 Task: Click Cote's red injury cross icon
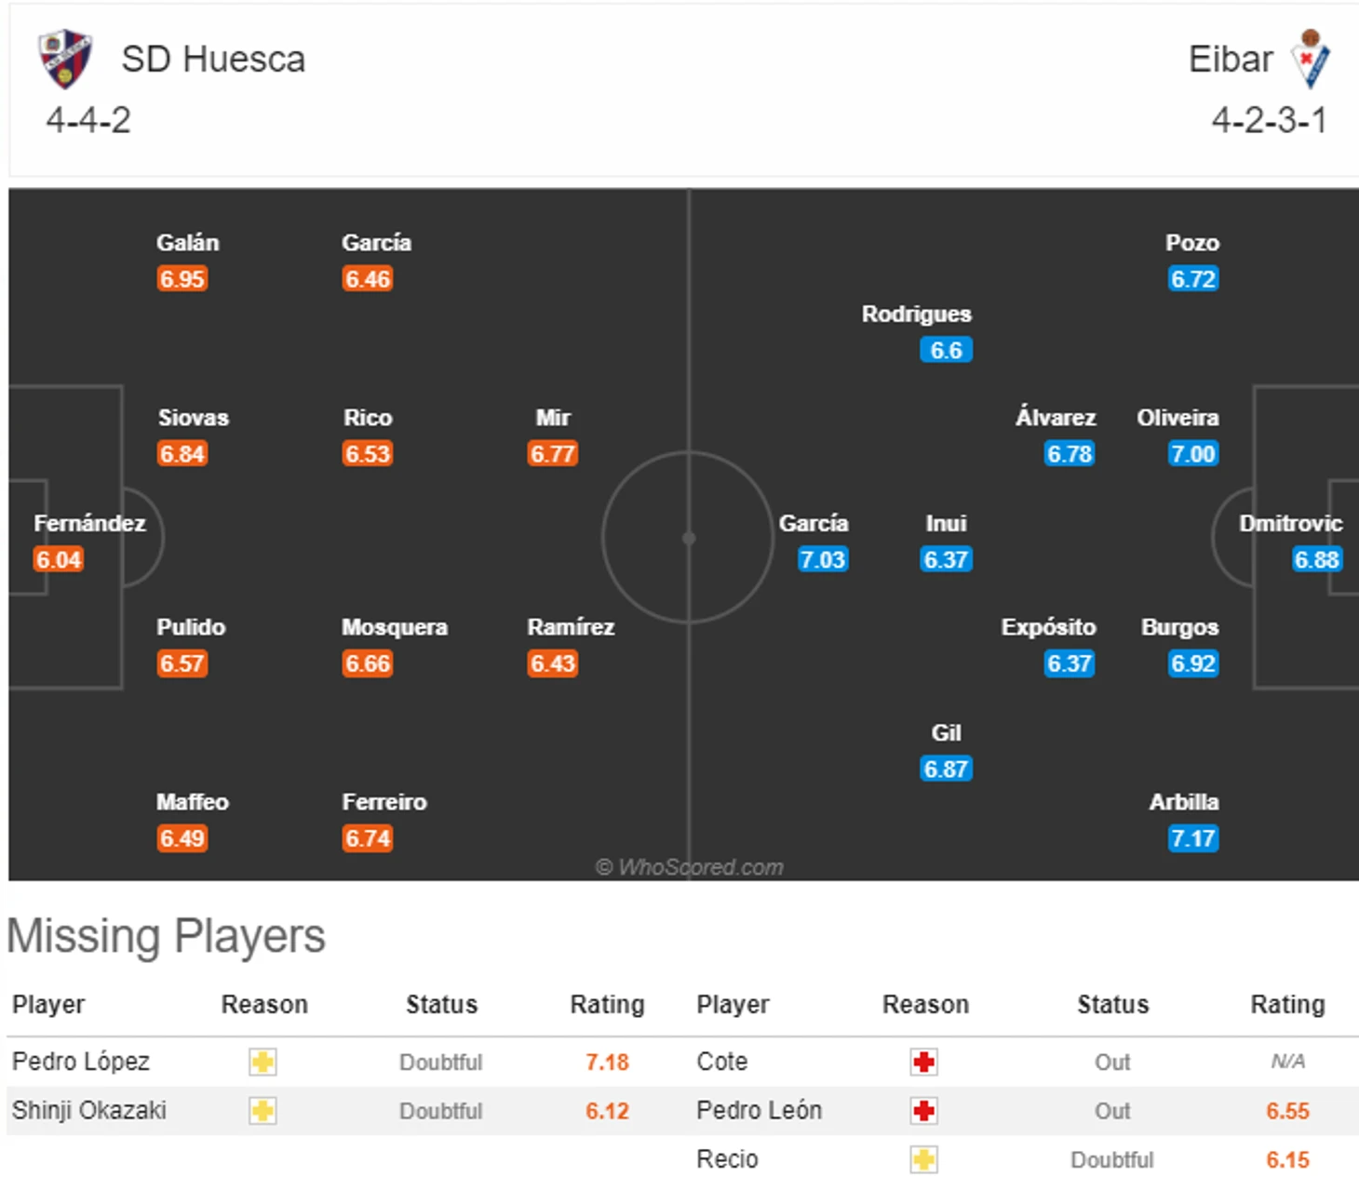pyautogui.click(x=923, y=1062)
